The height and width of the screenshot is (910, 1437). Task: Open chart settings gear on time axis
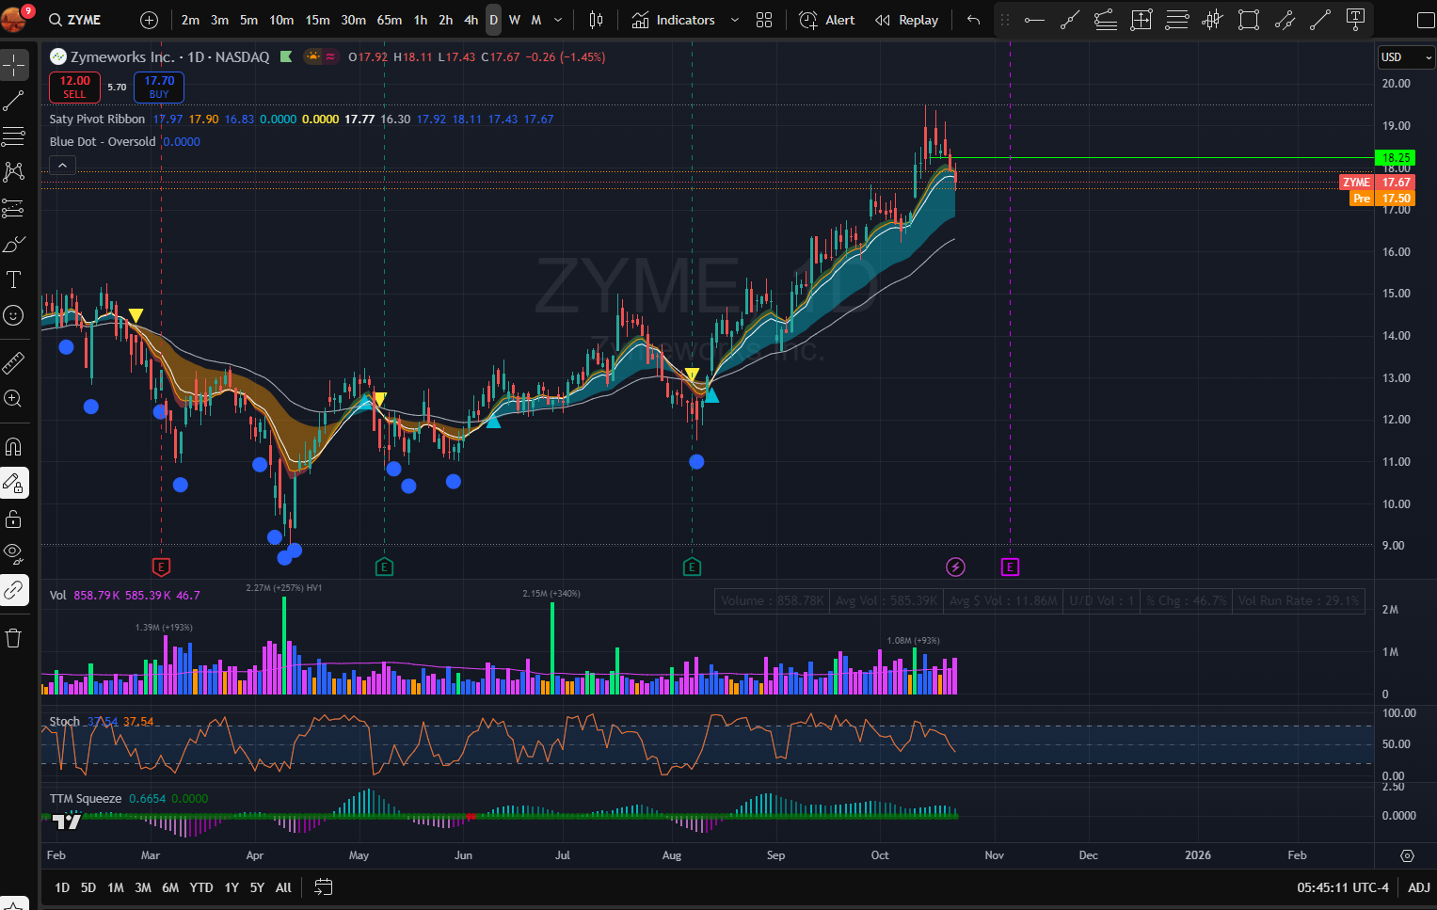coord(1407,855)
